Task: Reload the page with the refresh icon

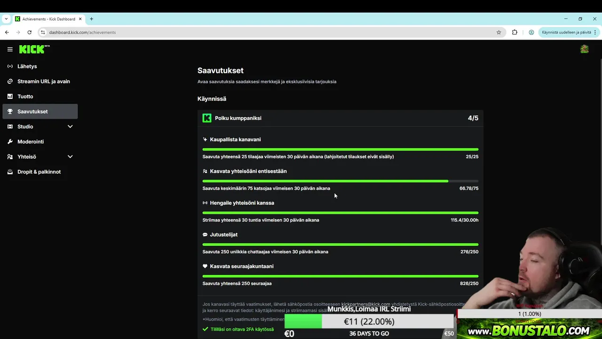Action: tap(29, 32)
